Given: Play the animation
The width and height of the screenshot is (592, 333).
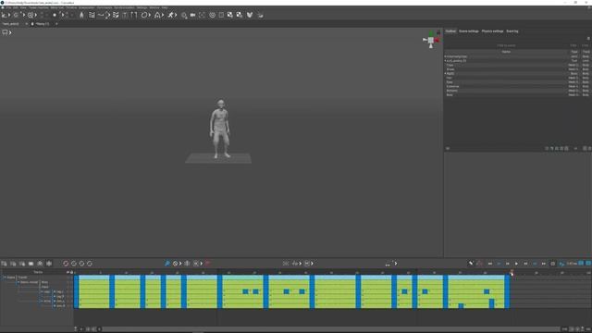Looking at the screenshot, I should pyautogui.click(x=516, y=264).
